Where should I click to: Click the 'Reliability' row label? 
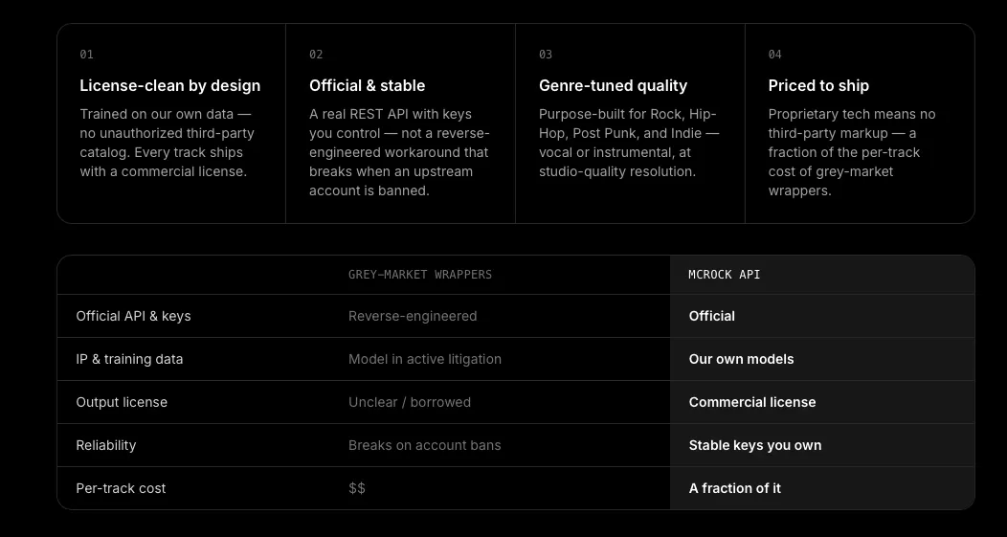[106, 445]
